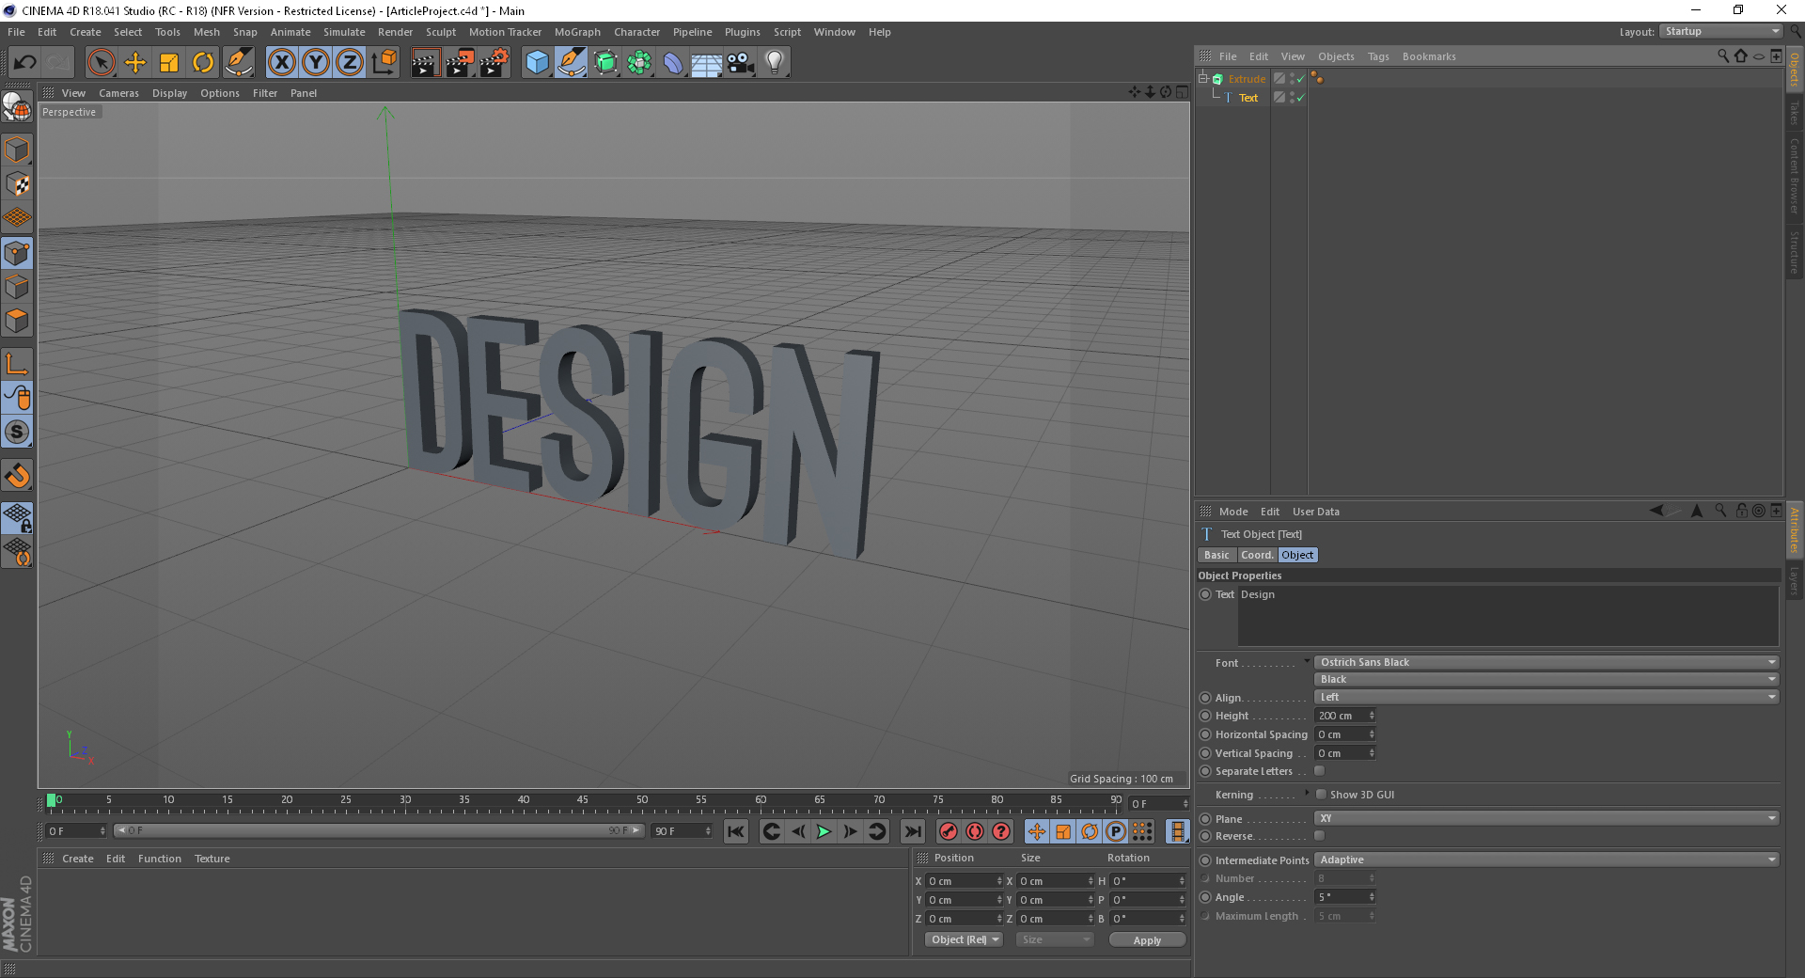Click Render View clapperboard icon
The height and width of the screenshot is (978, 1805).
425,63
